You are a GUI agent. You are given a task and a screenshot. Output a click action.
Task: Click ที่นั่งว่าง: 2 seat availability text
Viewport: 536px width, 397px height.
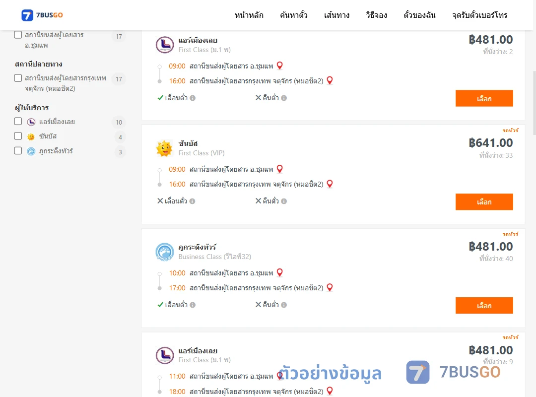[x=498, y=52]
